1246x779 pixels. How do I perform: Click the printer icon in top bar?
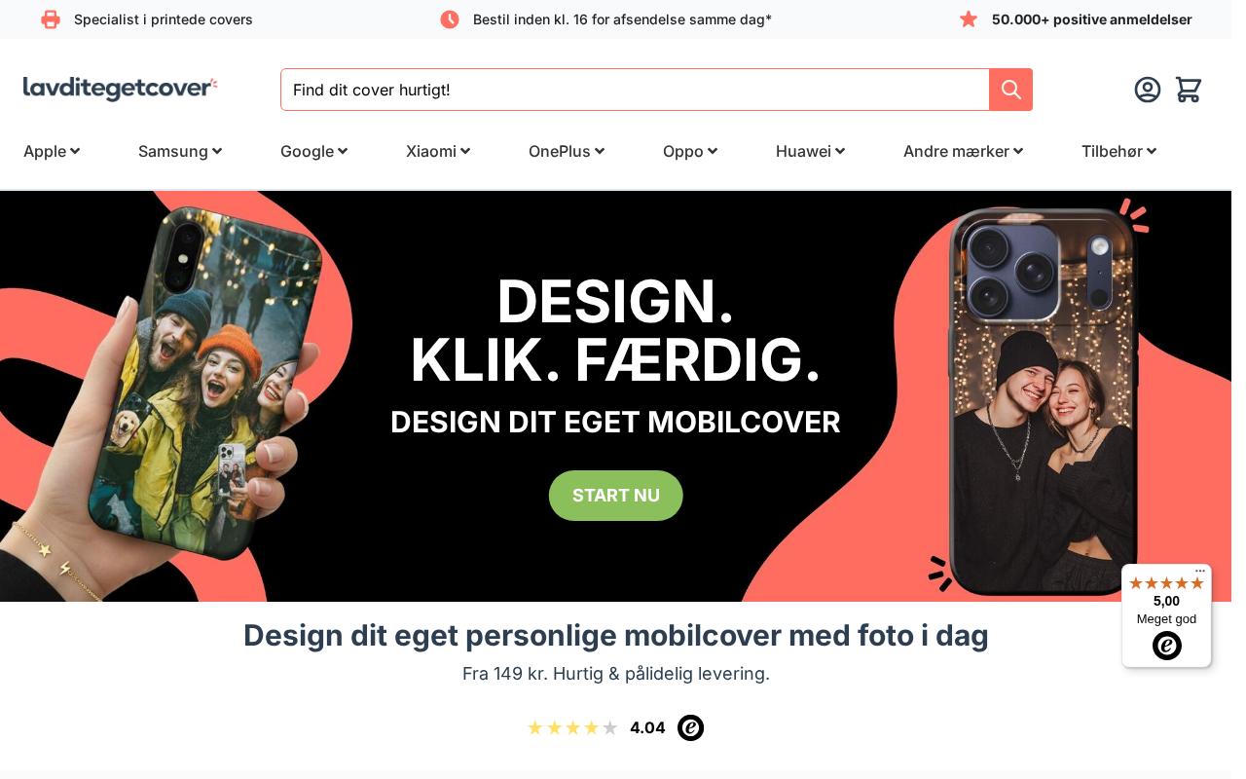click(51, 19)
